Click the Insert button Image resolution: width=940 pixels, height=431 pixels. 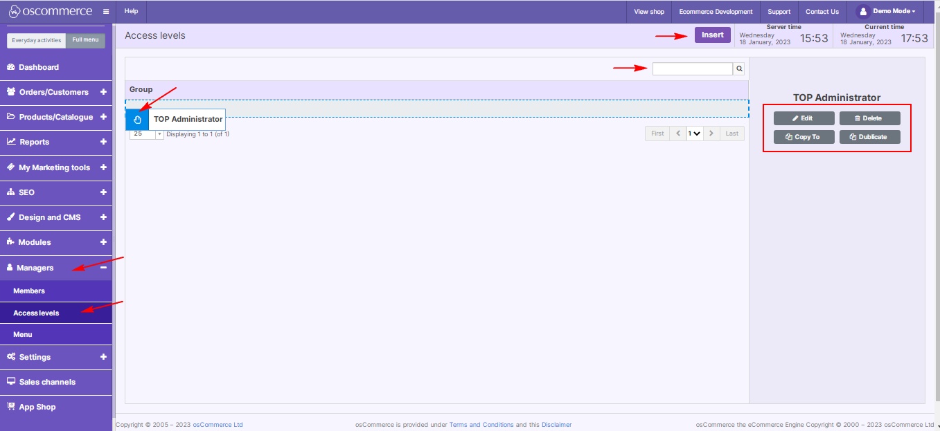[x=713, y=35]
